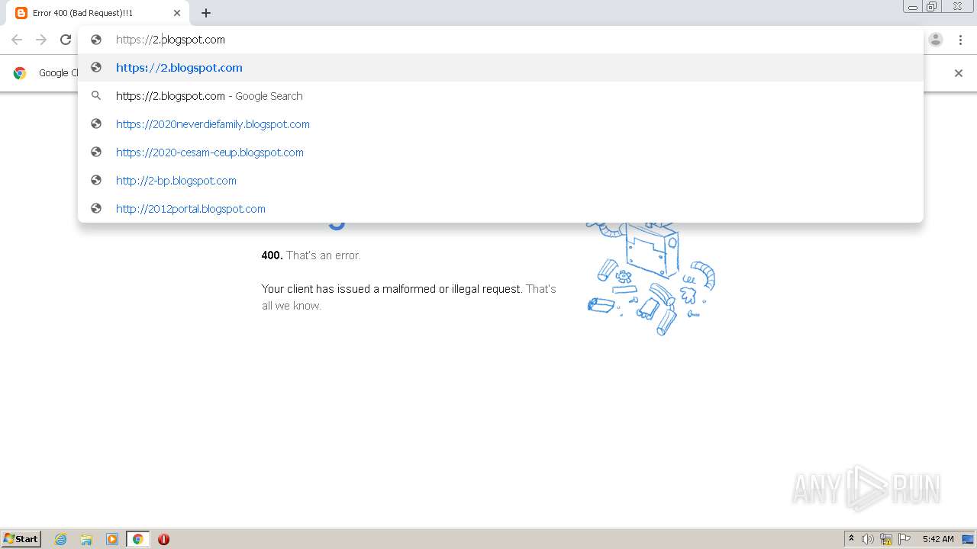Open Windows Explorer folder in taskbar
977x549 pixels.
86,539
